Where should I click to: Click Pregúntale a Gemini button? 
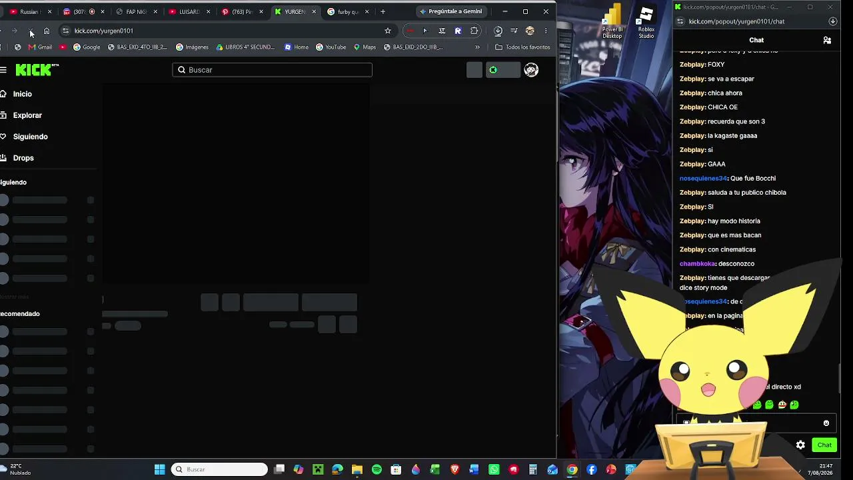click(450, 11)
